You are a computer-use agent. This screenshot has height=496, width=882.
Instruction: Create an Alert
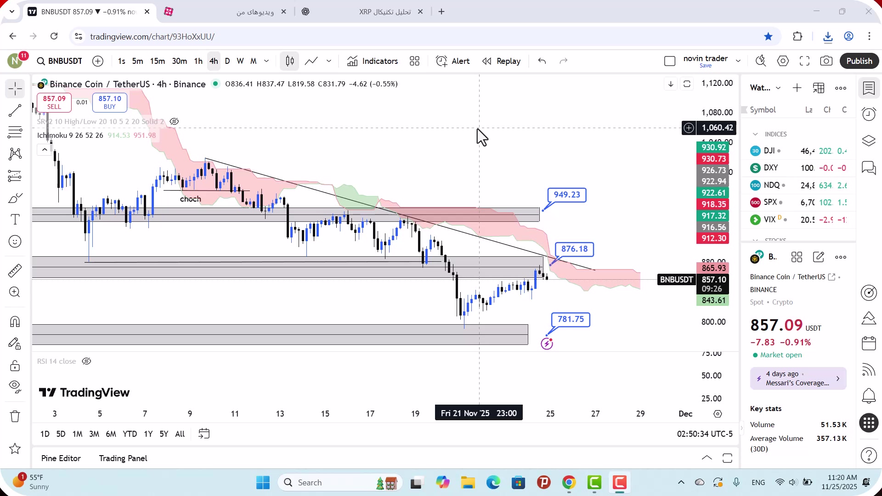pos(452,61)
